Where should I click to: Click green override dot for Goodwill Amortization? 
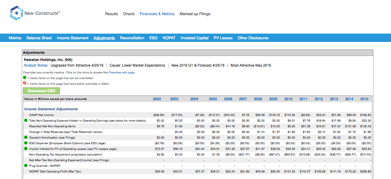tap(26, 138)
